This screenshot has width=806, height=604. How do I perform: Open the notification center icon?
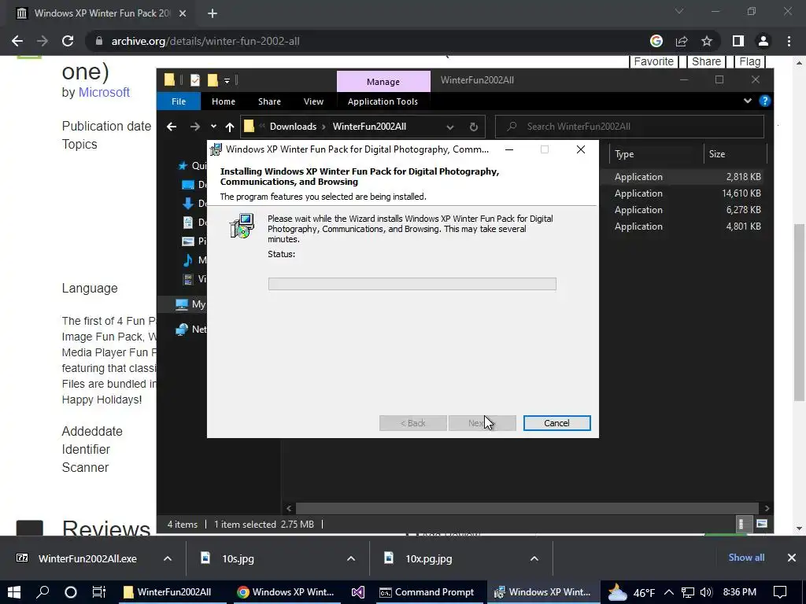780,592
